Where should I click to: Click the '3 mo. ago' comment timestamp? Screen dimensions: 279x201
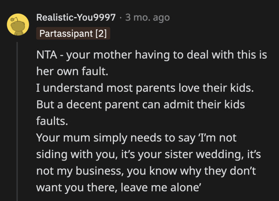click(147, 17)
